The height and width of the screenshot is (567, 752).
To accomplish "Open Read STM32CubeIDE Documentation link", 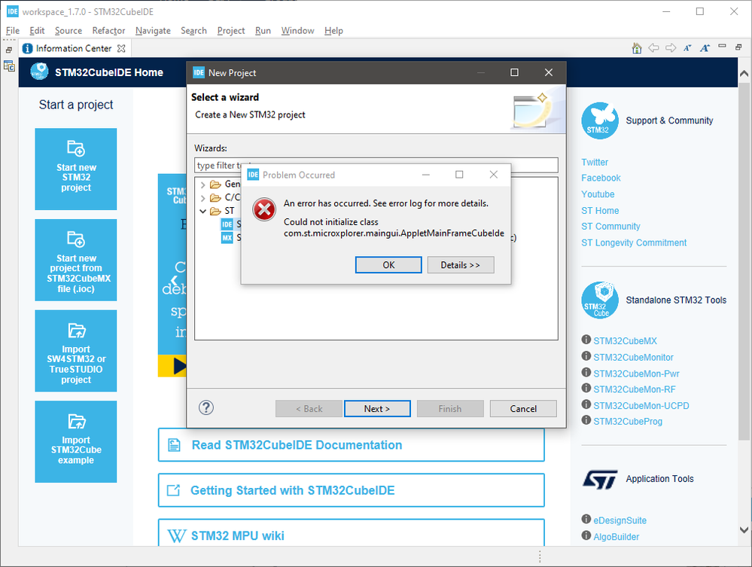I will pyautogui.click(x=352, y=445).
